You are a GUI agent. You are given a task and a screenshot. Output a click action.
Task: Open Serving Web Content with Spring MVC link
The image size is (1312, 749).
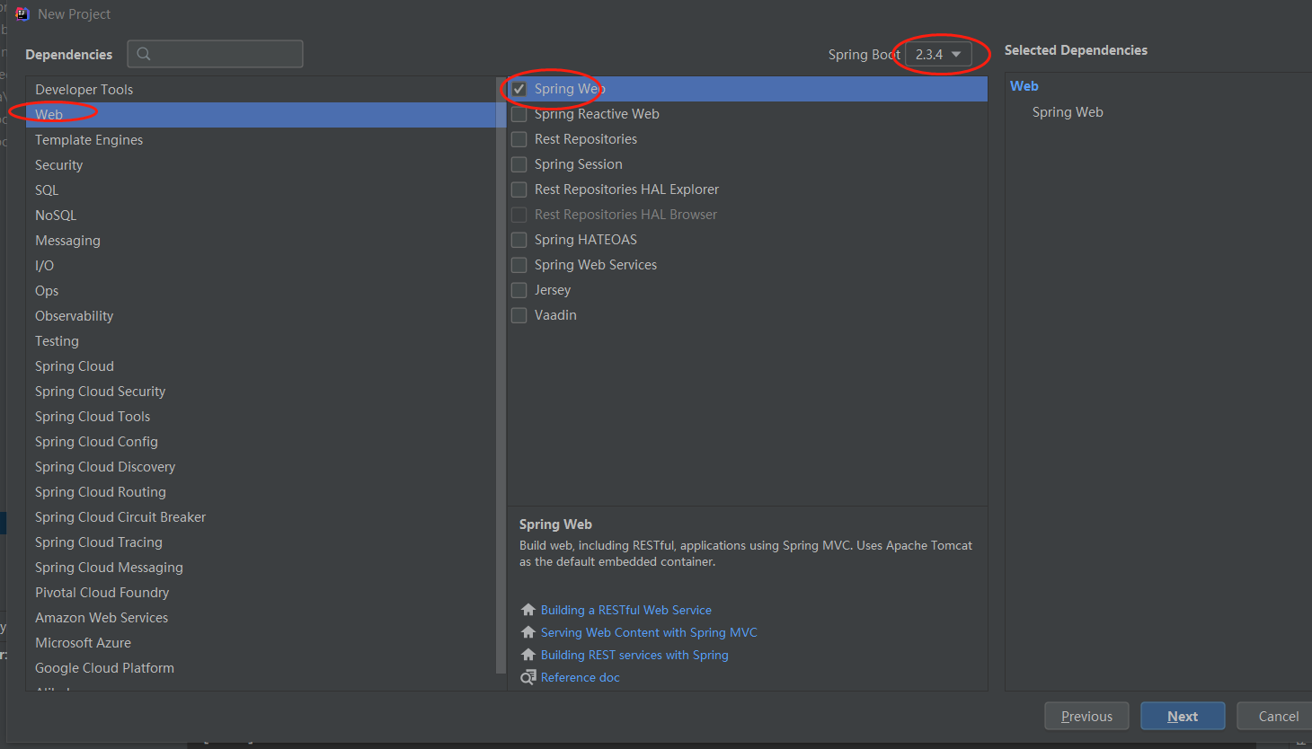click(x=649, y=632)
